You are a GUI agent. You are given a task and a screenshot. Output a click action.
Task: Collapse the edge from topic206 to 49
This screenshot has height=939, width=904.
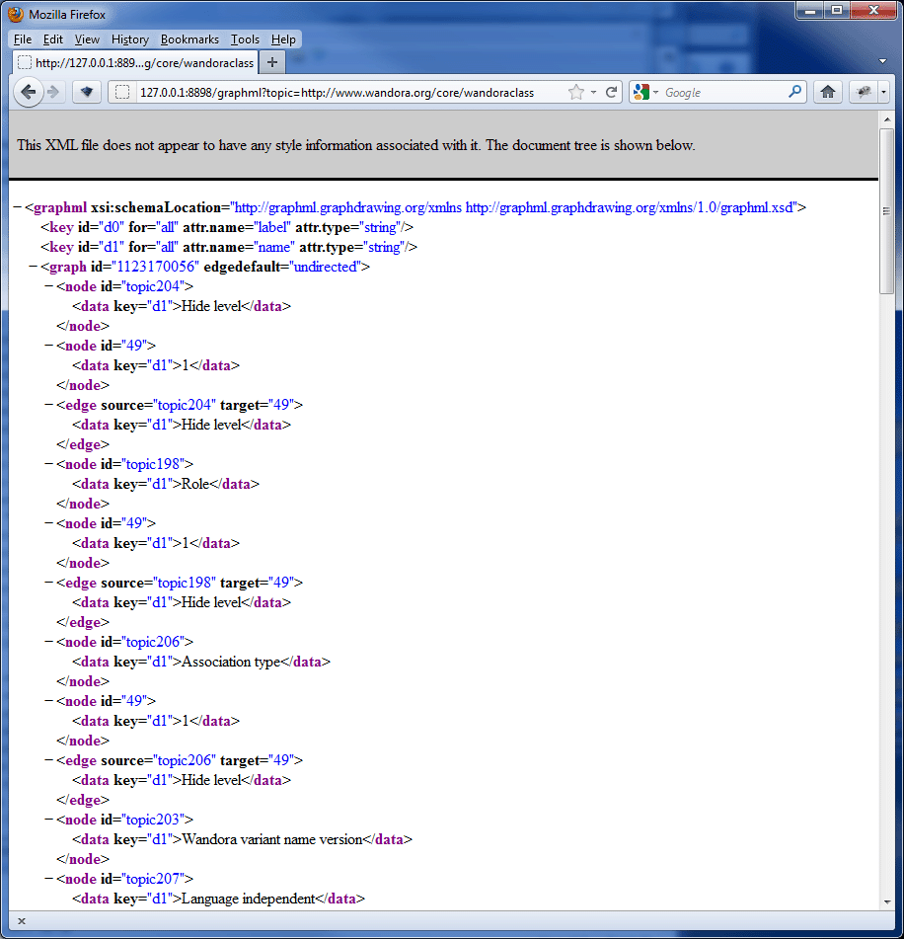coord(46,760)
